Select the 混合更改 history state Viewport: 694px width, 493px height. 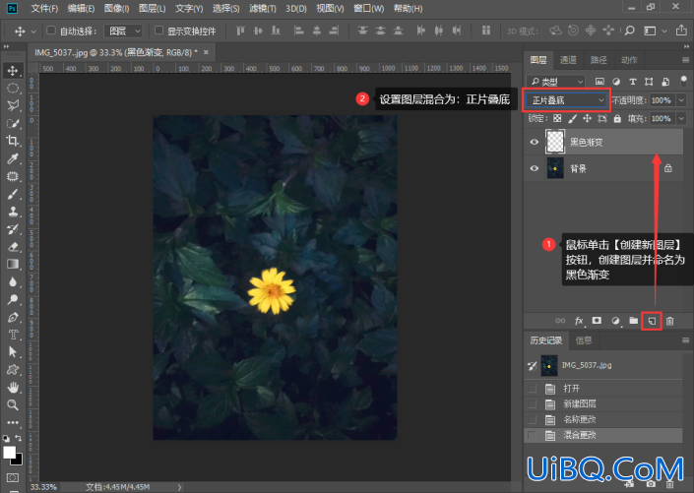pos(603,435)
